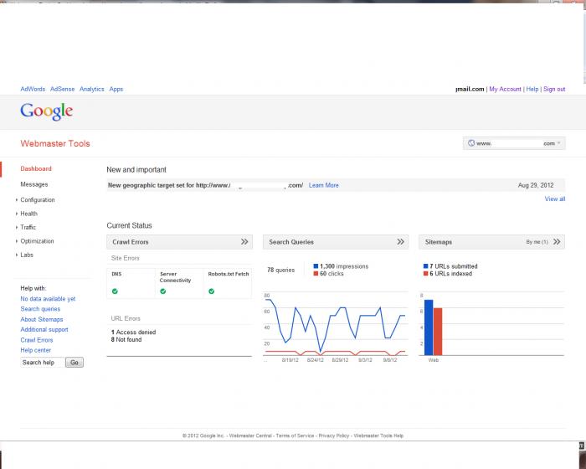The width and height of the screenshot is (586, 469).
Task: Click '78 queries' count
Action: [x=281, y=270]
